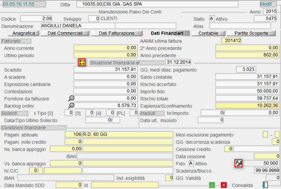Image resolution: width=281 pixels, height=189 pixels.
Task: Click the red X cancel icon
Action: (x=224, y=185)
